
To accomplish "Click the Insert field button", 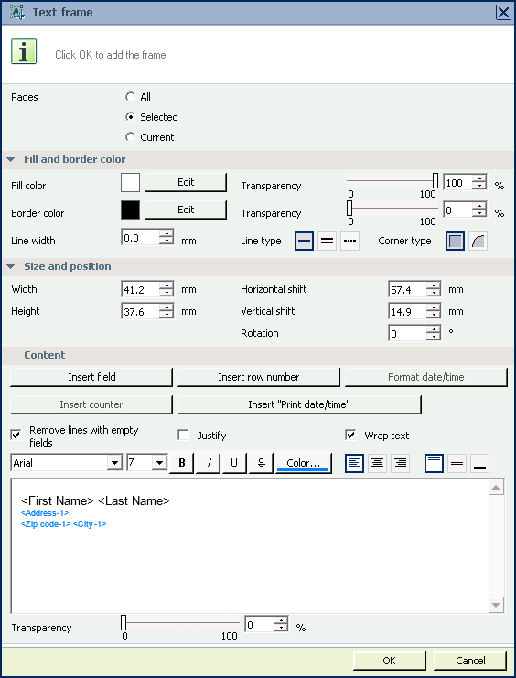I will pyautogui.click(x=91, y=377).
